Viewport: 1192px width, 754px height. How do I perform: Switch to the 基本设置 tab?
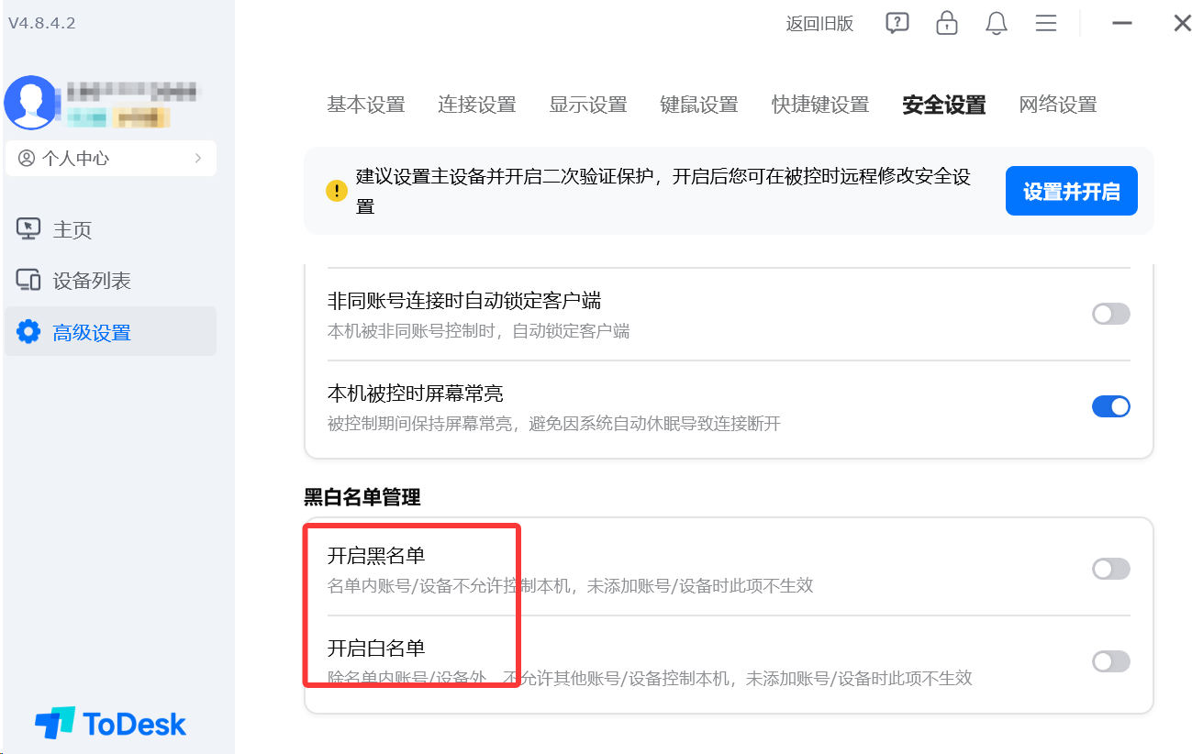(365, 105)
